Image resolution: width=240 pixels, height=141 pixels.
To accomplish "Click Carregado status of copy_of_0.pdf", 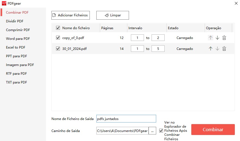I will [185, 38].
